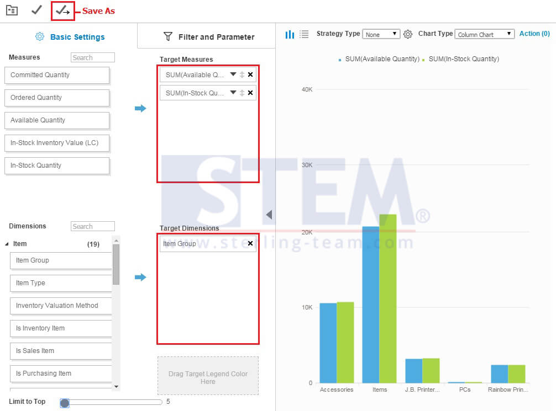Click the Drag Target Legend Color drop area

pyautogui.click(x=208, y=376)
